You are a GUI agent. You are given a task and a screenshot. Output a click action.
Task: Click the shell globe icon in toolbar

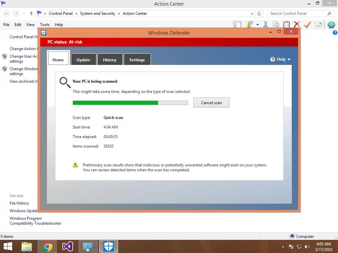click(331, 25)
